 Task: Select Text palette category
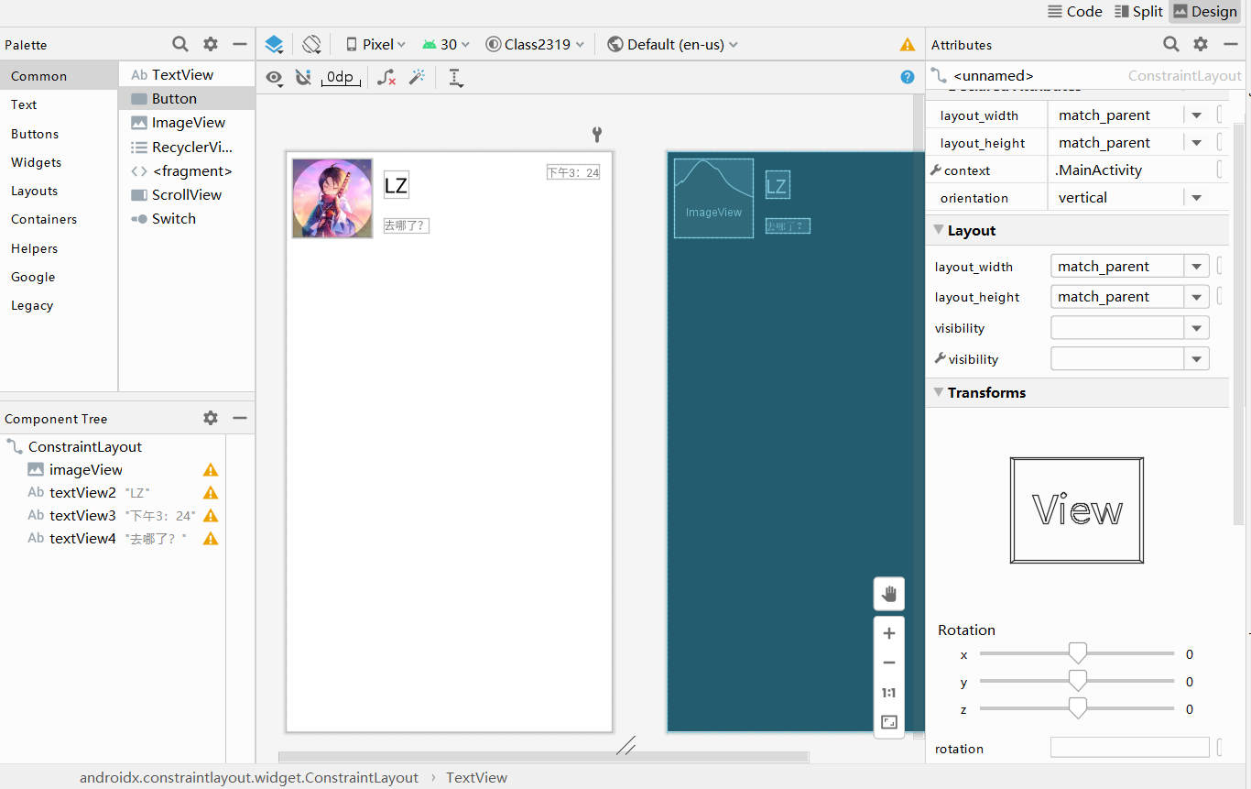(x=59, y=104)
